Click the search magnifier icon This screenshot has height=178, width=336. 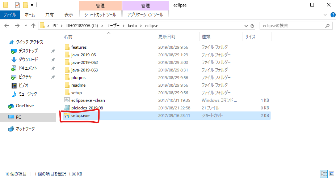pyautogui.click(x=327, y=26)
